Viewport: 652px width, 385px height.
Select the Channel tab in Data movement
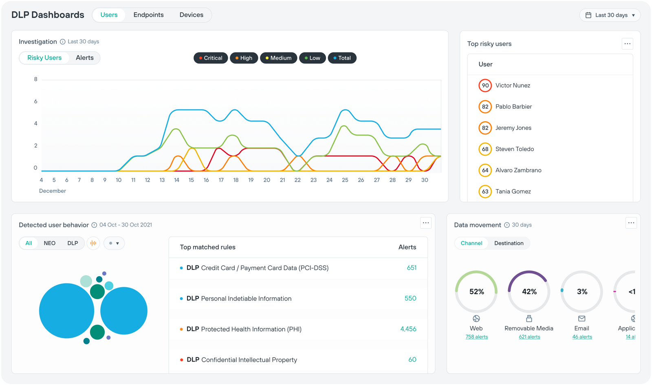coord(471,243)
